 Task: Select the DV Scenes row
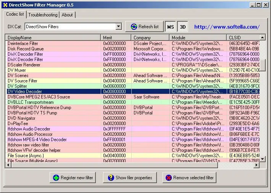[133, 76]
